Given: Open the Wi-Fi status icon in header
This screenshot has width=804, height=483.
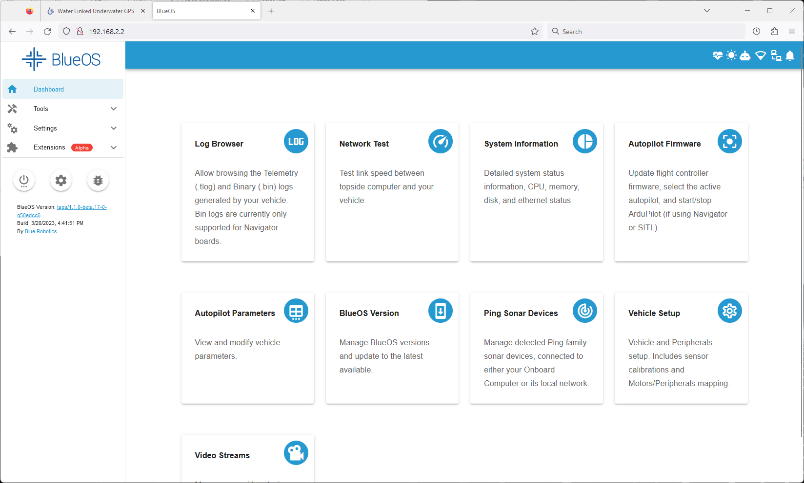Looking at the screenshot, I should tap(761, 56).
